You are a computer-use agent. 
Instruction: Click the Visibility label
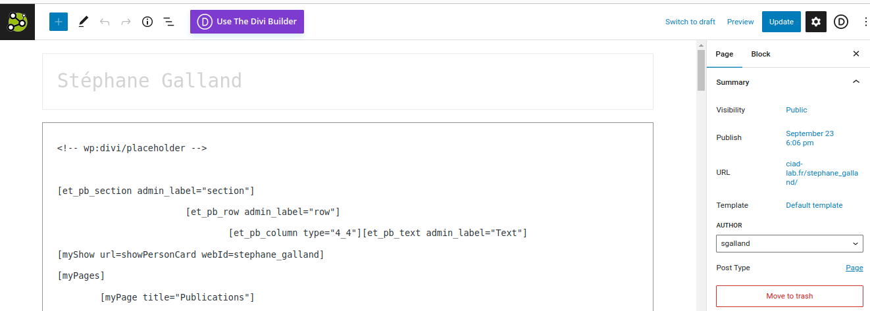click(x=730, y=110)
